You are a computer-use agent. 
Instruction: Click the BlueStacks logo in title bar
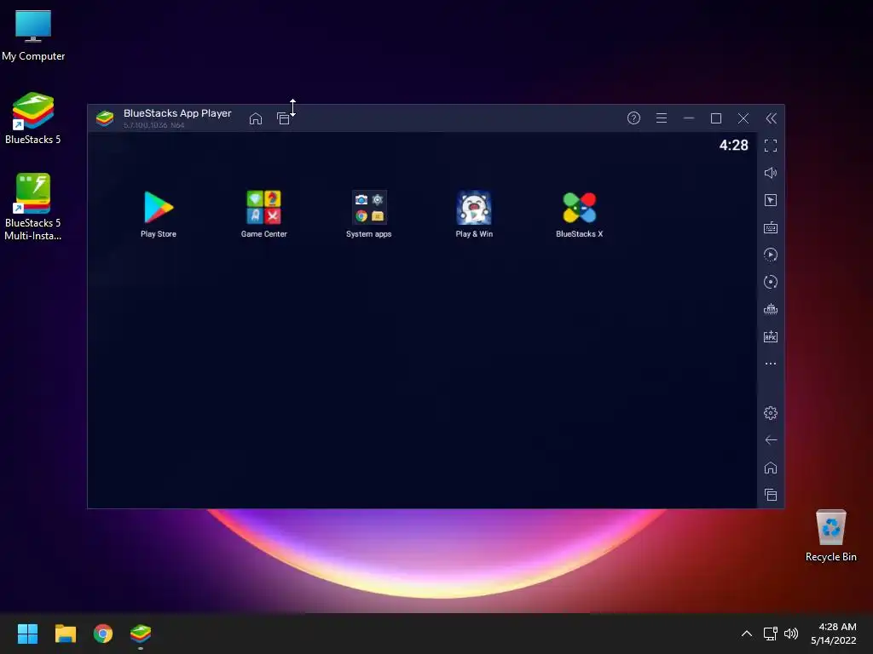[105, 118]
